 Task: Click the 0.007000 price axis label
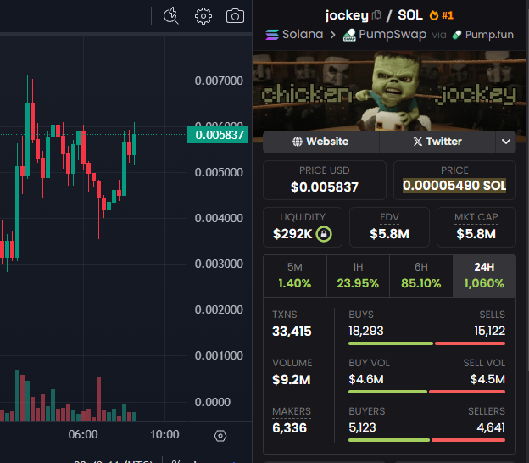(x=219, y=81)
